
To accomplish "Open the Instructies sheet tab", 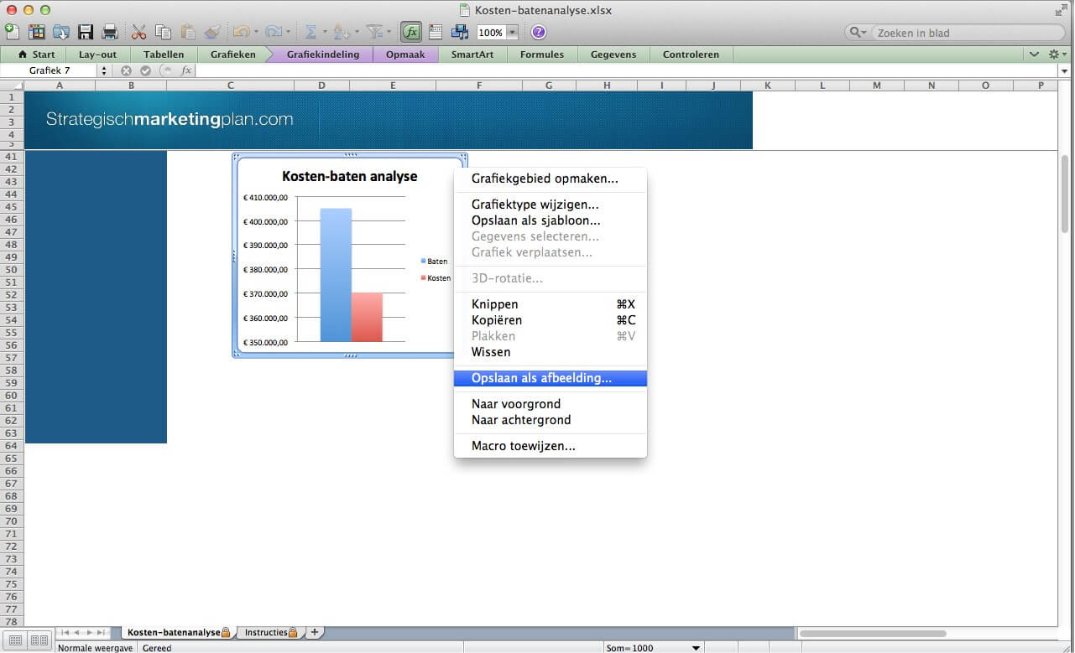I will [271, 632].
